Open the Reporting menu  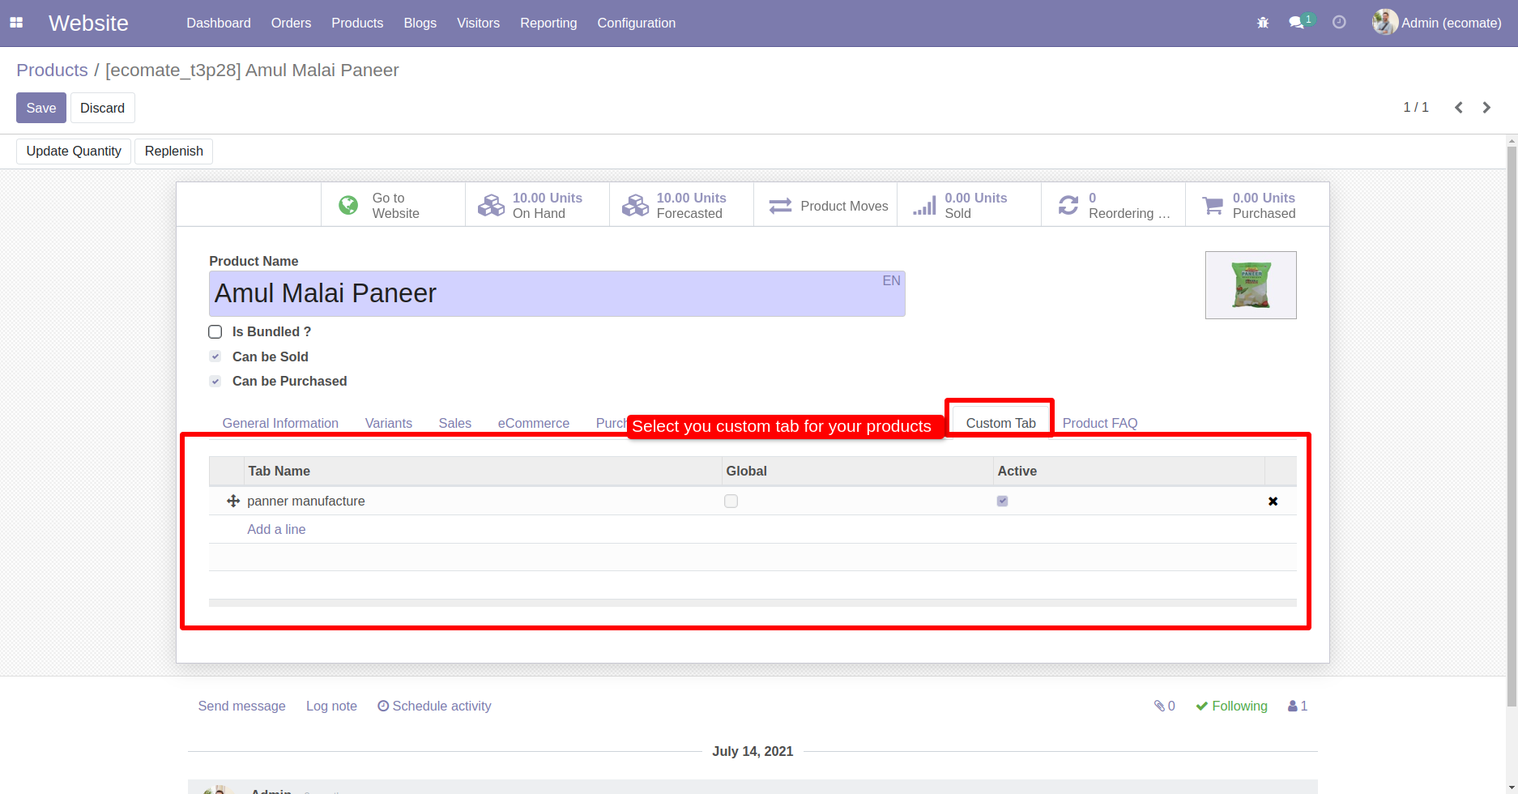tap(548, 23)
